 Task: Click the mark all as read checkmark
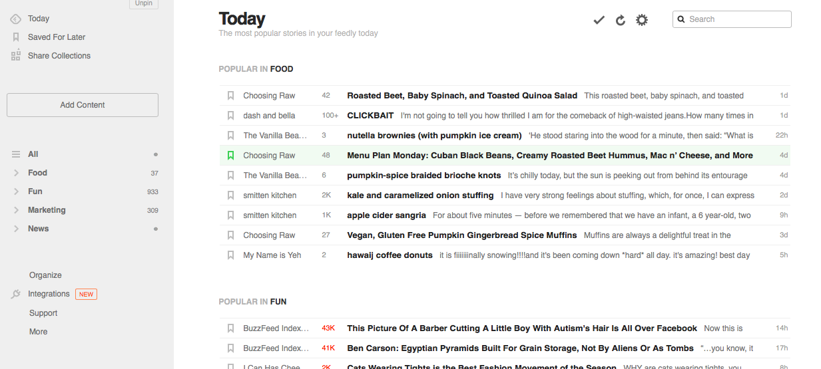(599, 20)
